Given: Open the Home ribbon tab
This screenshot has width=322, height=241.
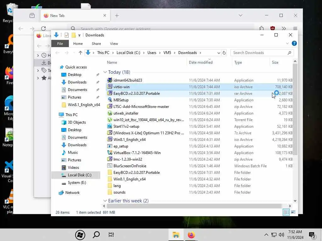Looking at the screenshot, I should [x=78, y=44].
